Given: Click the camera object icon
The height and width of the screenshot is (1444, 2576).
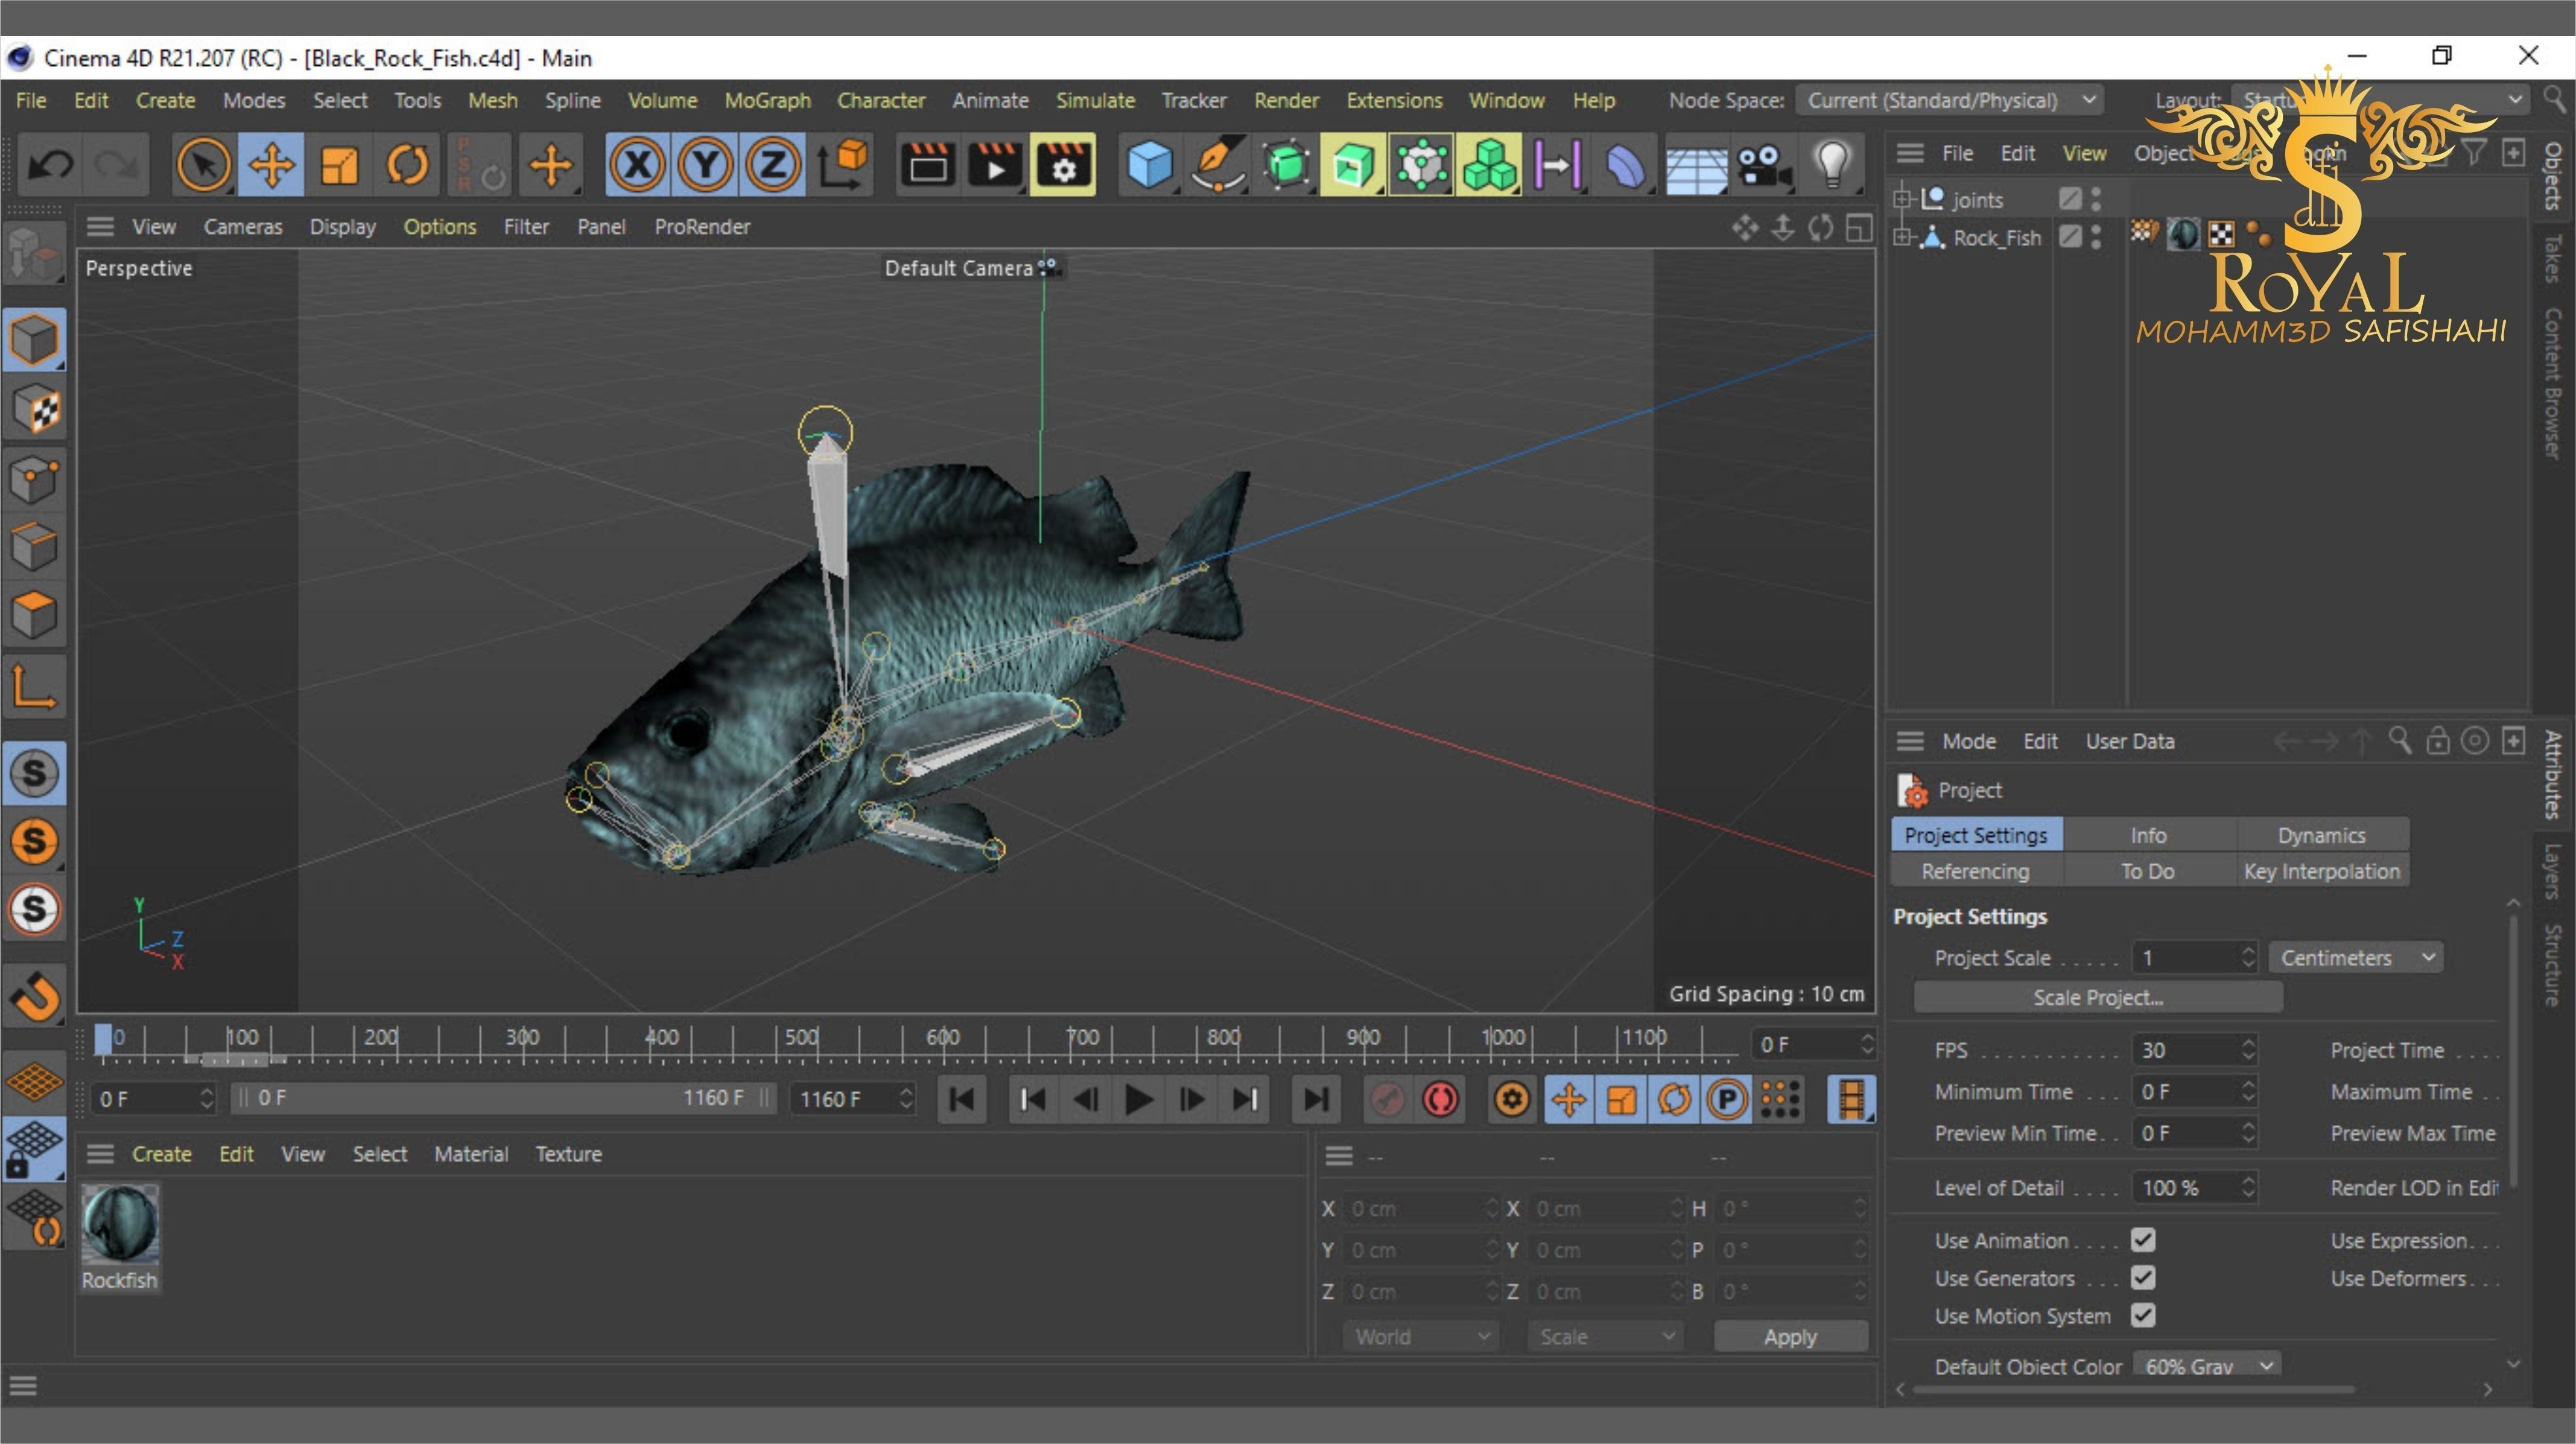Looking at the screenshot, I should pos(1763,165).
